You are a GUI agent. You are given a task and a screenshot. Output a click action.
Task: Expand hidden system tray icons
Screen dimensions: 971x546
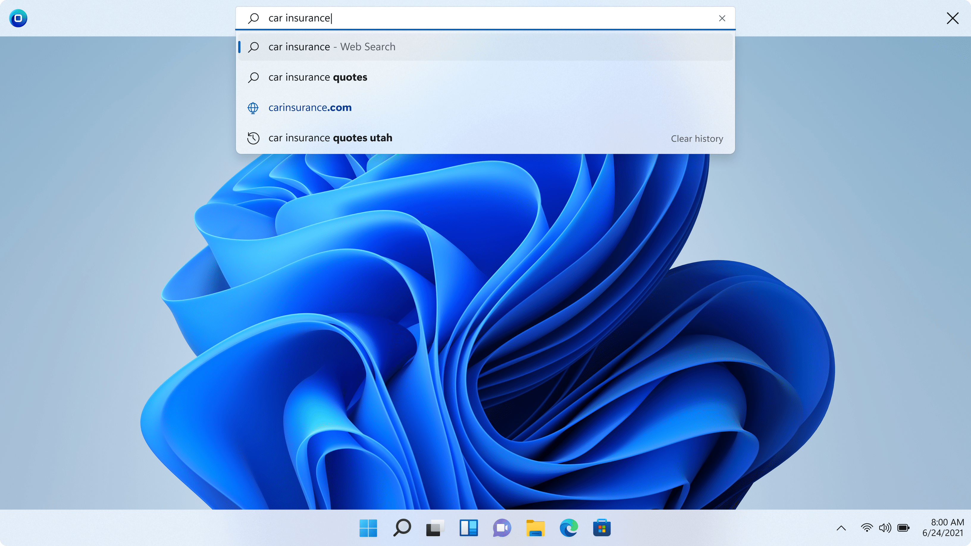[841, 528]
